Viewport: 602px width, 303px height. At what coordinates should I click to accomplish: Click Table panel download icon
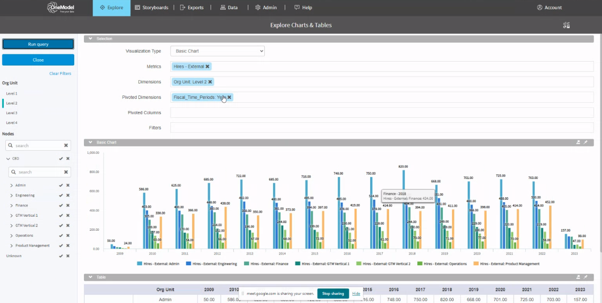coord(578,277)
